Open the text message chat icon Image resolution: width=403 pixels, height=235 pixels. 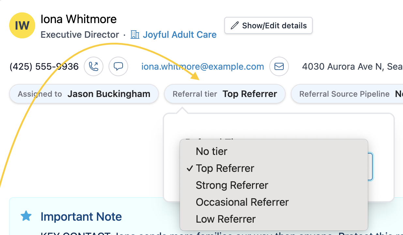coord(118,67)
